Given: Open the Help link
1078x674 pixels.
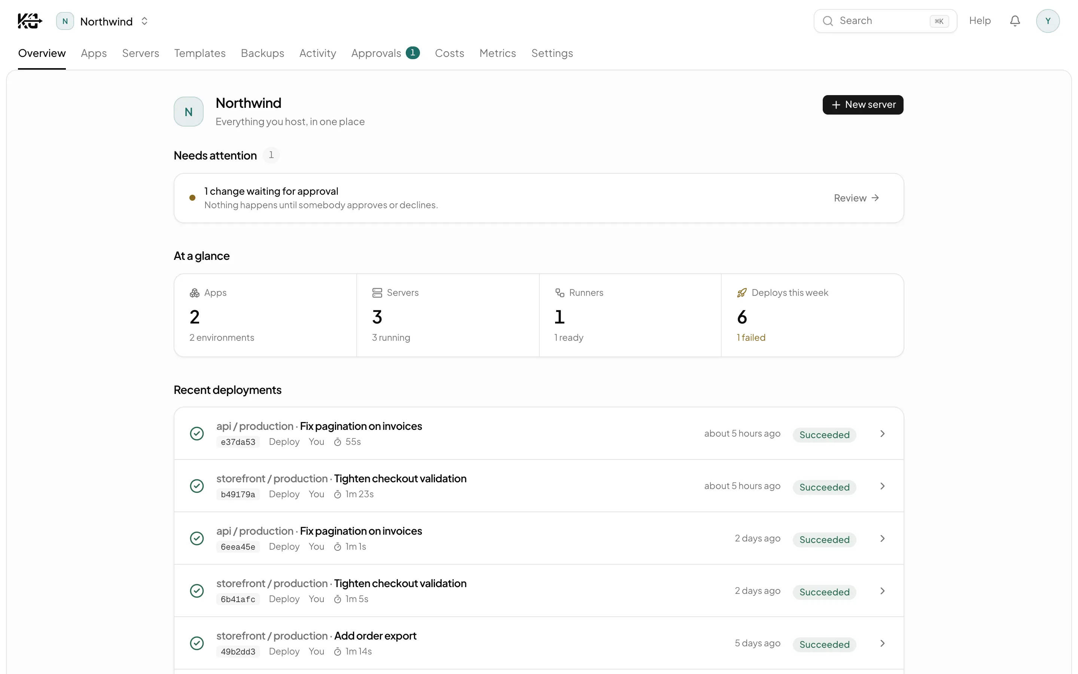Looking at the screenshot, I should point(980,21).
